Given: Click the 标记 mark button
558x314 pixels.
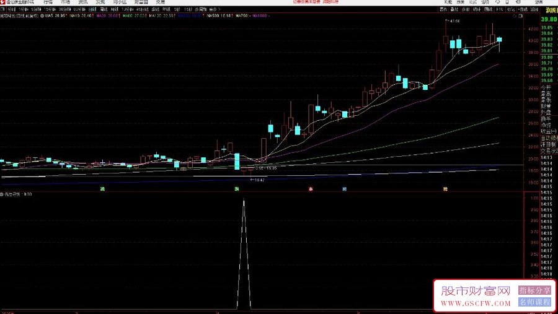Looking at the screenshot, I should [511, 9].
